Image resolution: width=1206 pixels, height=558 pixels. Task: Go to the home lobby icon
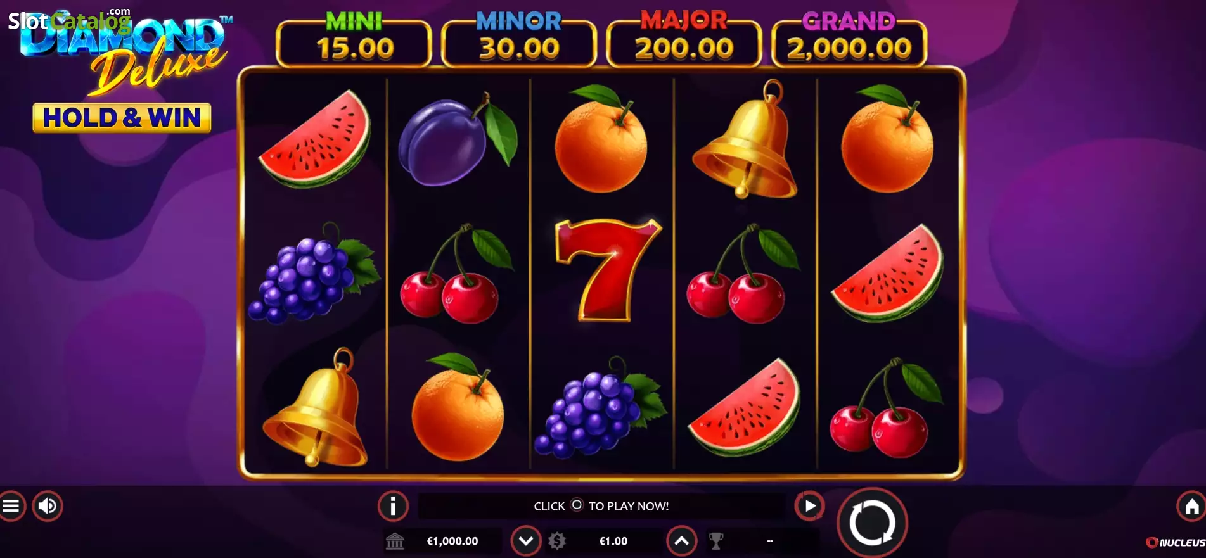[x=1191, y=506]
